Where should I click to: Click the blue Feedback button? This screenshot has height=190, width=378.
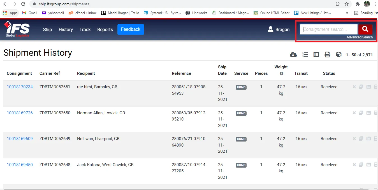131,29
